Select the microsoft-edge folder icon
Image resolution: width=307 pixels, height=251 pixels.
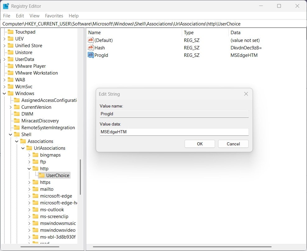tap(35, 196)
